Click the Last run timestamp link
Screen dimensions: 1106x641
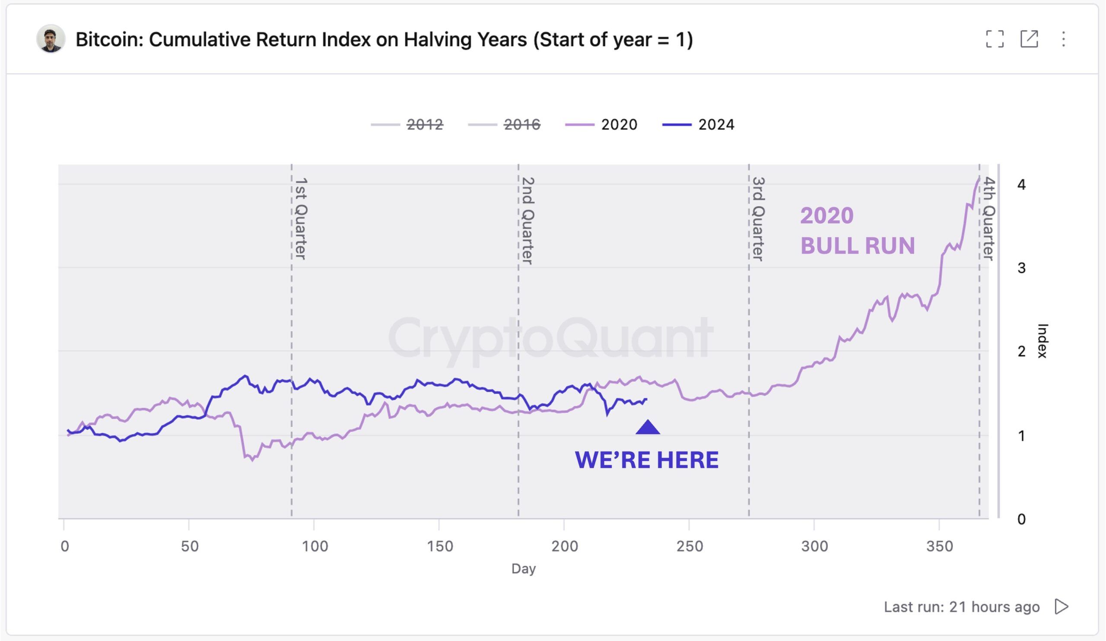[x=961, y=608]
